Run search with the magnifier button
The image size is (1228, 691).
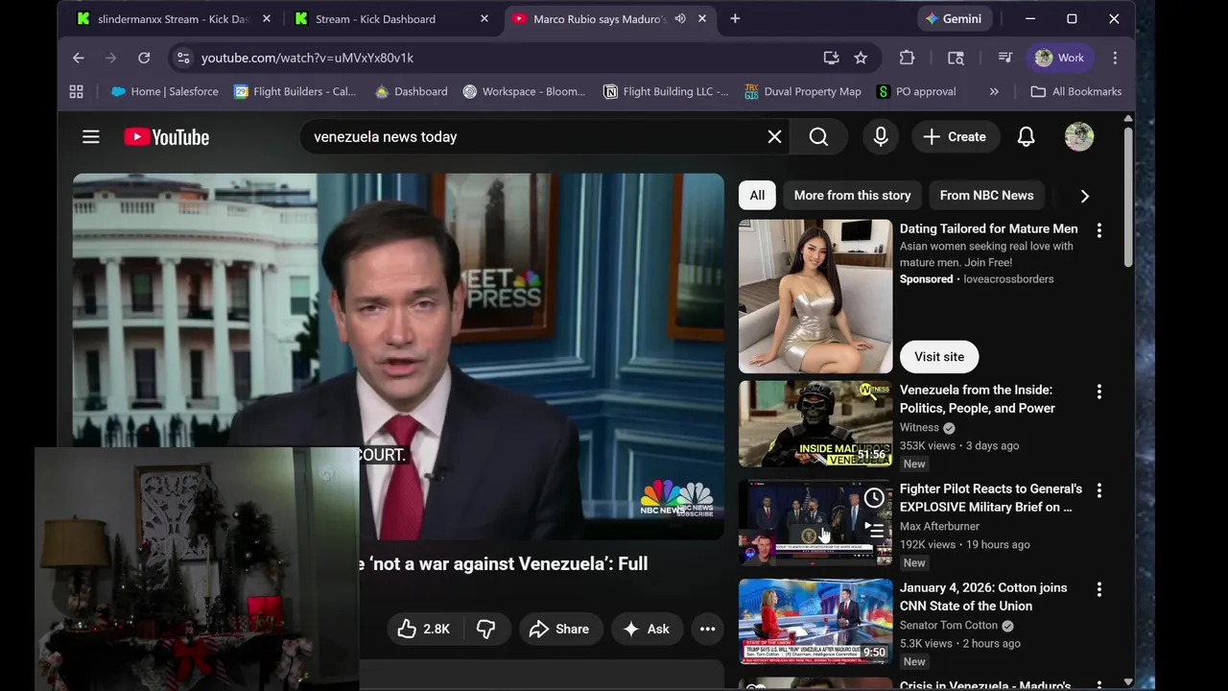[x=818, y=137]
